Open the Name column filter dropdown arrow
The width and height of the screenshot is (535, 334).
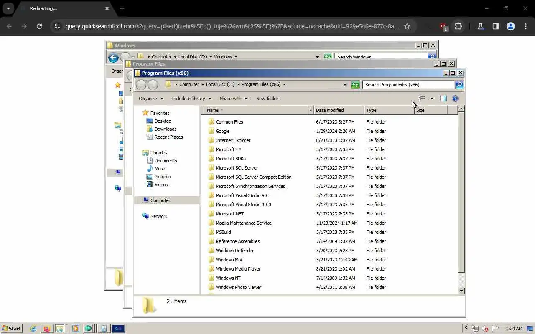(310, 110)
